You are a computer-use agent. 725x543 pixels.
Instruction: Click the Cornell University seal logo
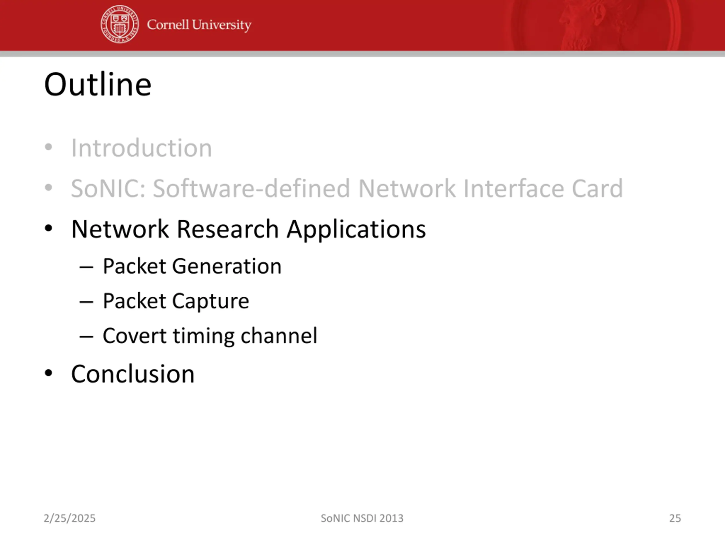pyautogui.click(x=120, y=24)
